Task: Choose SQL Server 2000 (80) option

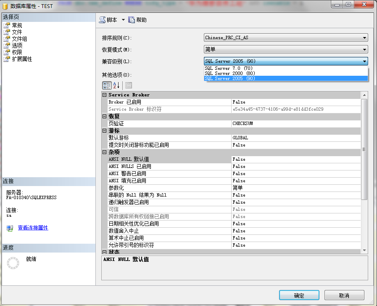Action: 286,73
